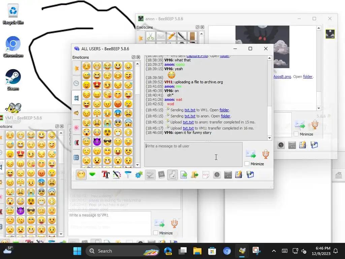Insert the purple devil emoji in VM1 window
This screenshot has width=345, height=259.
pyautogui.click(x=21, y=211)
